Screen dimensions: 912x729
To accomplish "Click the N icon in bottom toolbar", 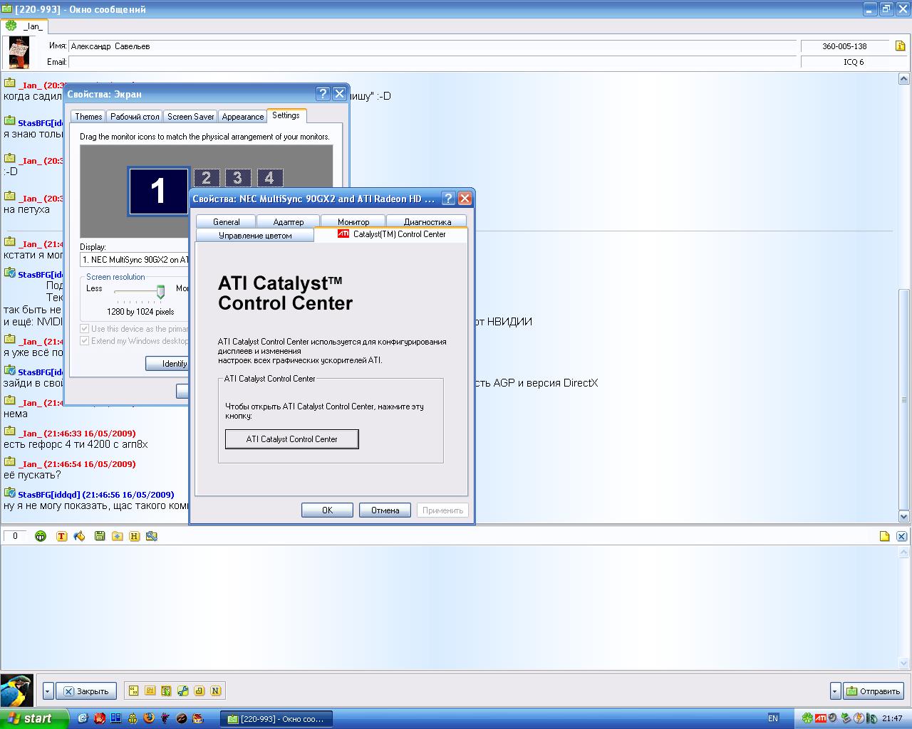I will coord(215,691).
